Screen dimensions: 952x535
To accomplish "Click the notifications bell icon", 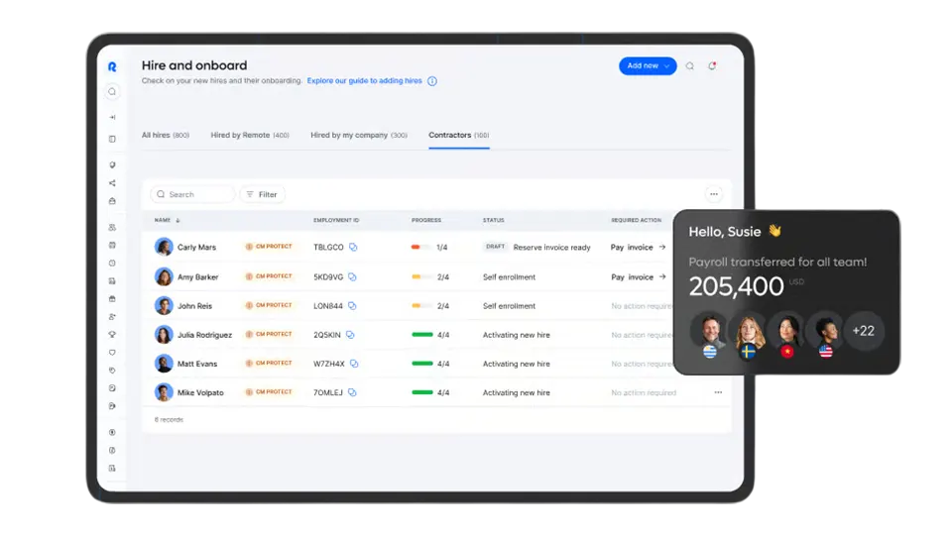I will pyautogui.click(x=711, y=66).
